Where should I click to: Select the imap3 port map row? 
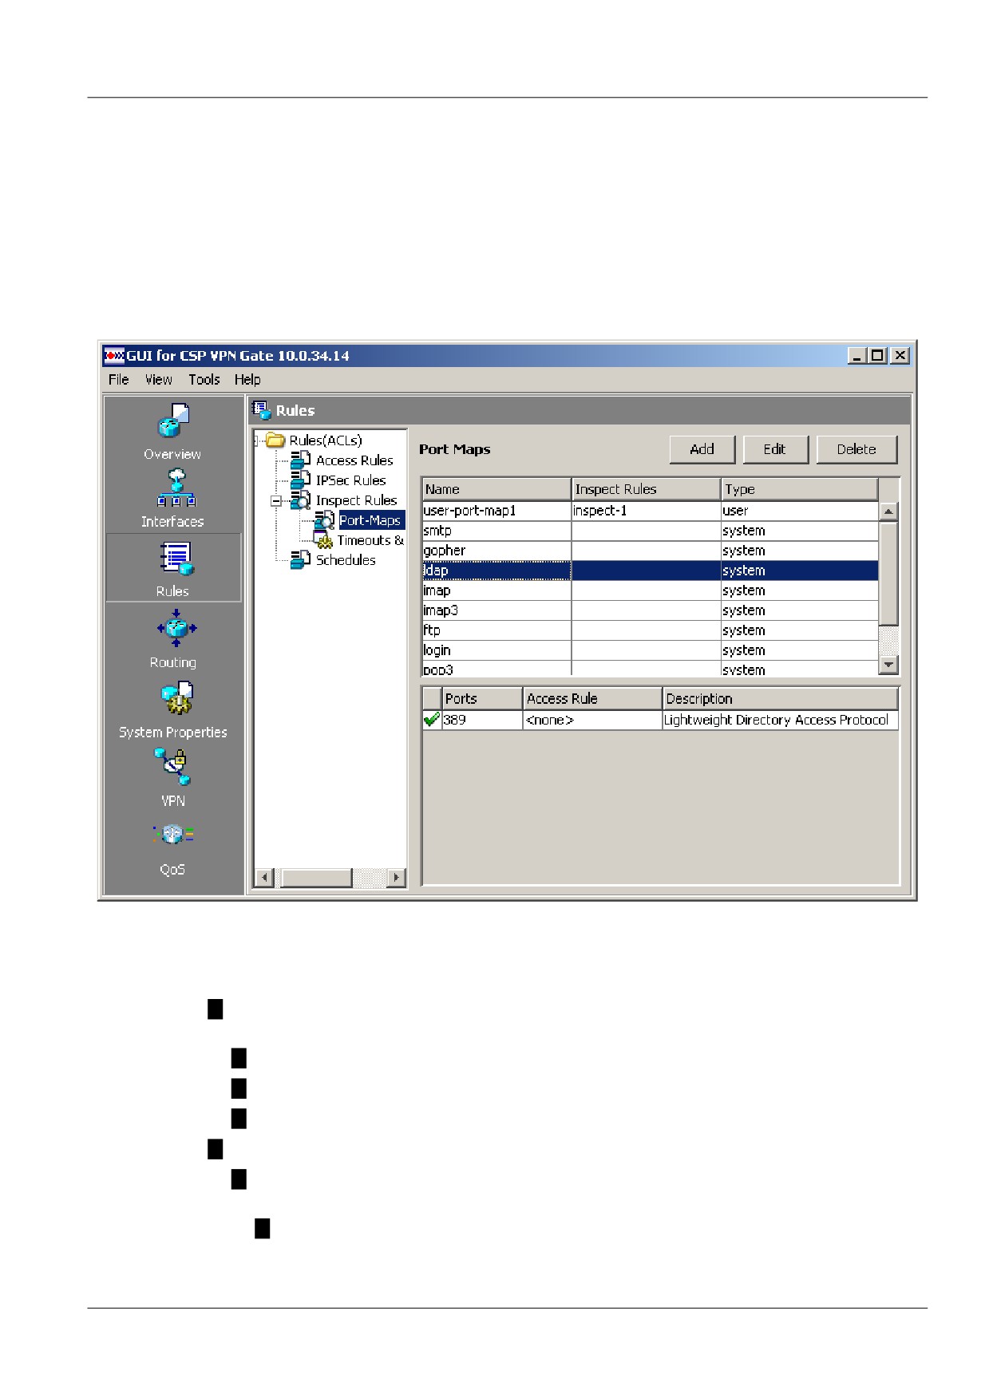pyautogui.click(x=651, y=610)
